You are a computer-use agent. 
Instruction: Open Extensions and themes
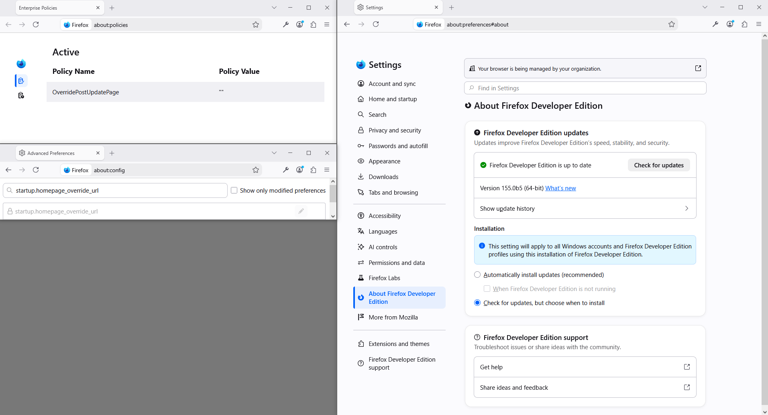tap(399, 344)
